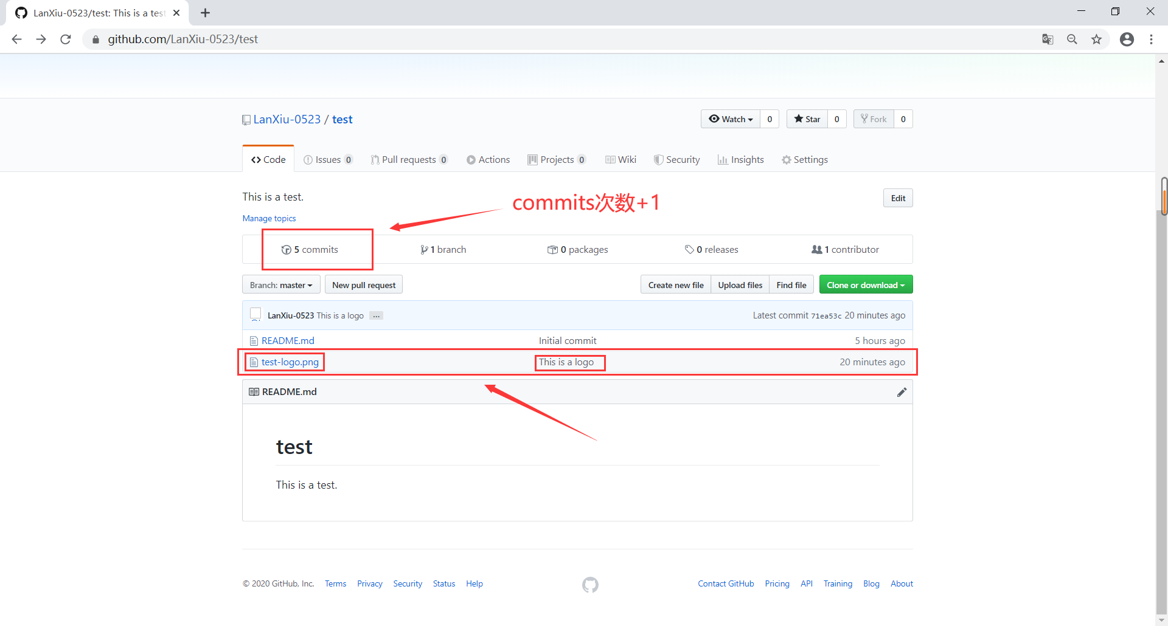Fork the test repository
The image size is (1168, 626).
874,119
